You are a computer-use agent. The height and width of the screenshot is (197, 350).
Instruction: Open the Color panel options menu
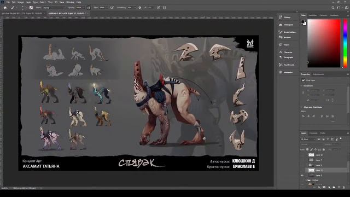[348, 15]
